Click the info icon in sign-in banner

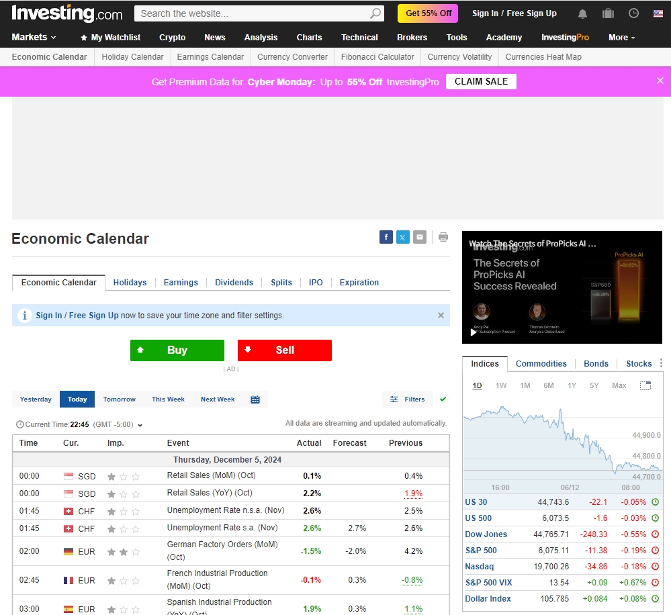[x=24, y=315]
